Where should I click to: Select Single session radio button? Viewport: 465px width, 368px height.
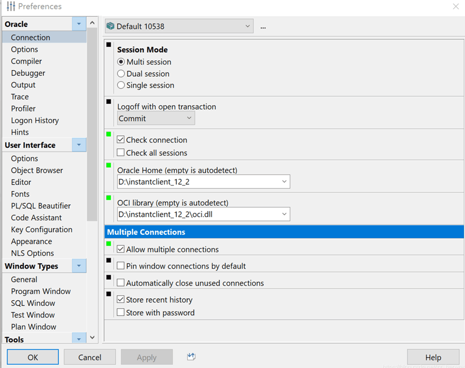click(x=121, y=85)
